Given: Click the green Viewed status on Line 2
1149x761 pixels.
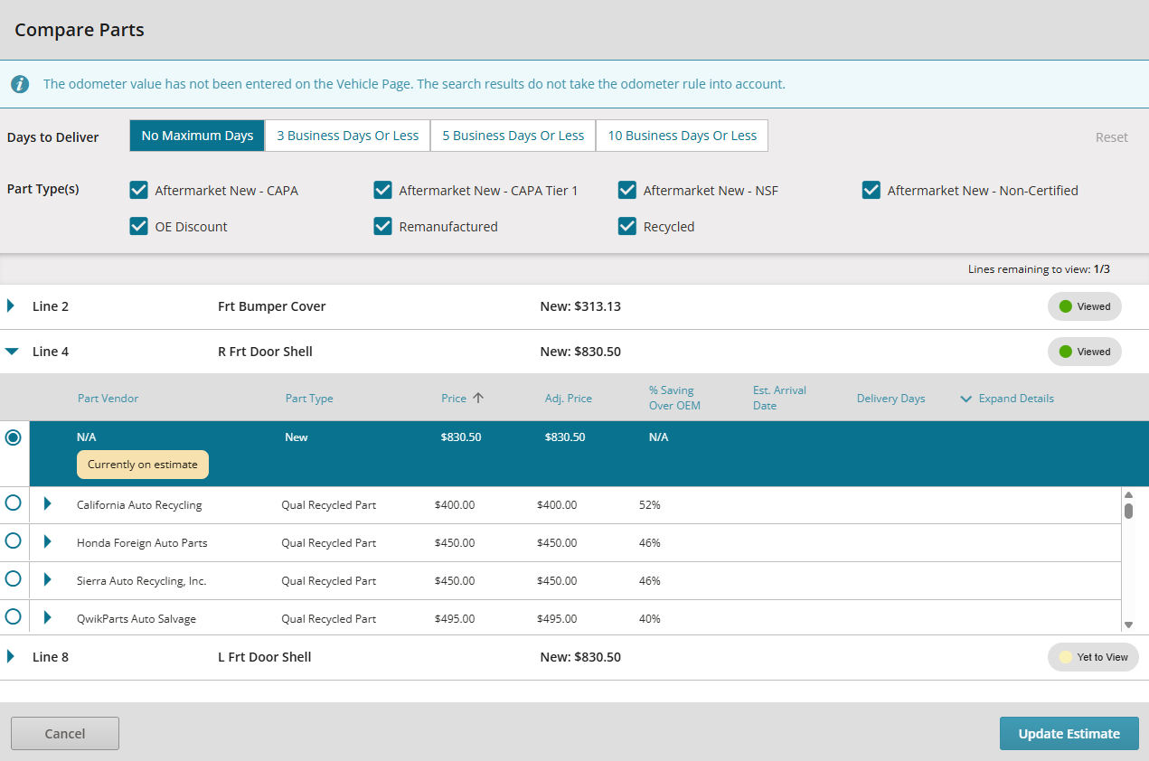Looking at the screenshot, I should click(1084, 306).
